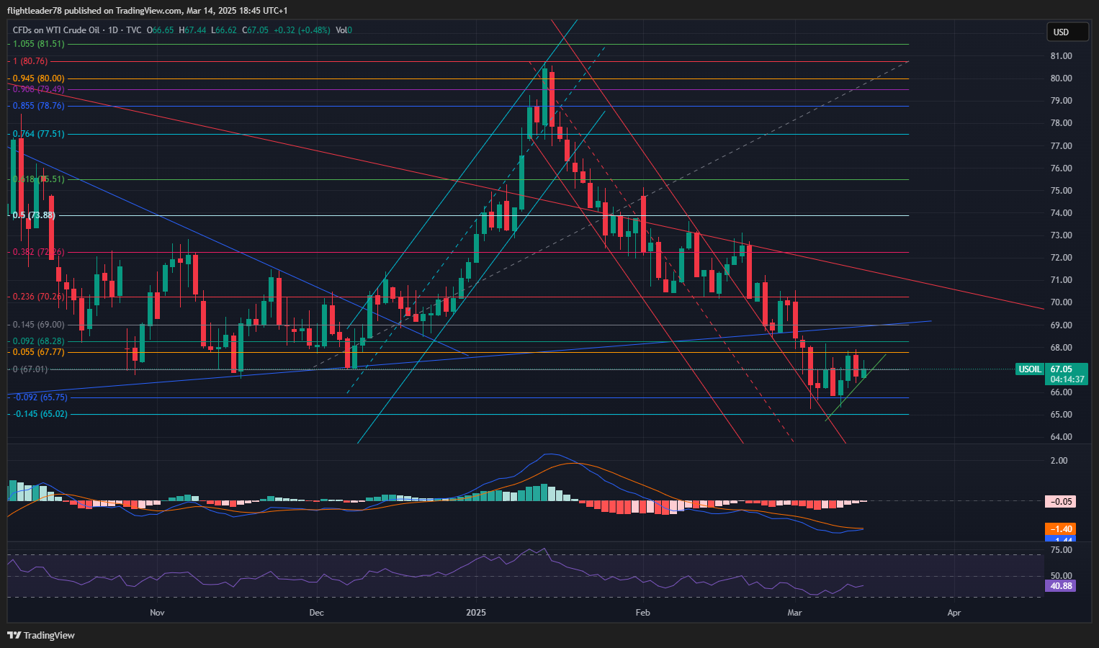Open the USD currency selector
1099x648 pixels.
[1067, 32]
